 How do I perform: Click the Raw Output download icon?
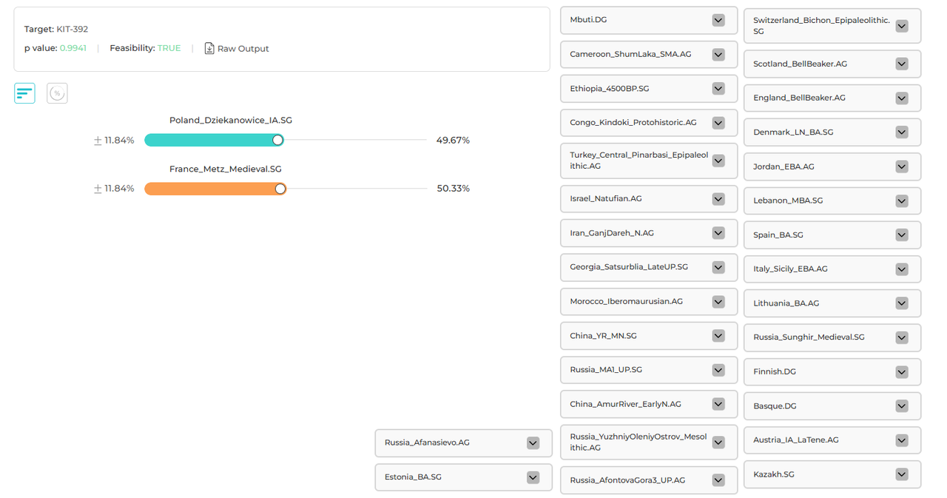209,48
